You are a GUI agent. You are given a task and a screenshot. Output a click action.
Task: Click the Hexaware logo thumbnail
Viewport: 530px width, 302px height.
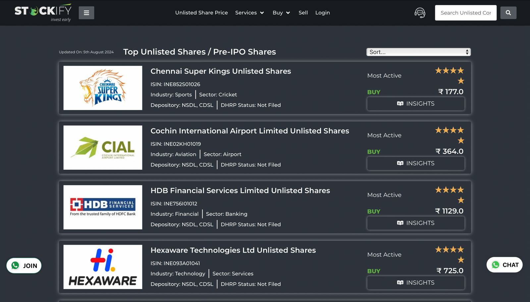point(103,267)
